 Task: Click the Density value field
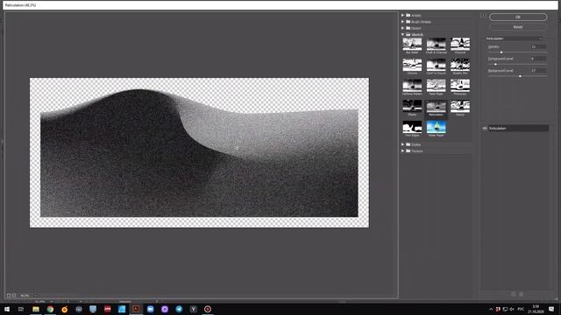pos(538,46)
